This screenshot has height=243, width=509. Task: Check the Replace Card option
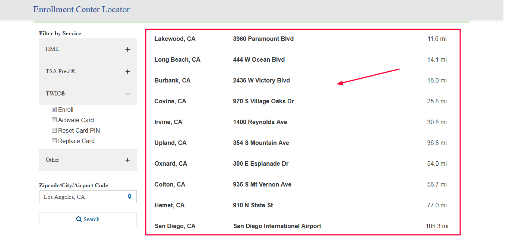pos(54,141)
